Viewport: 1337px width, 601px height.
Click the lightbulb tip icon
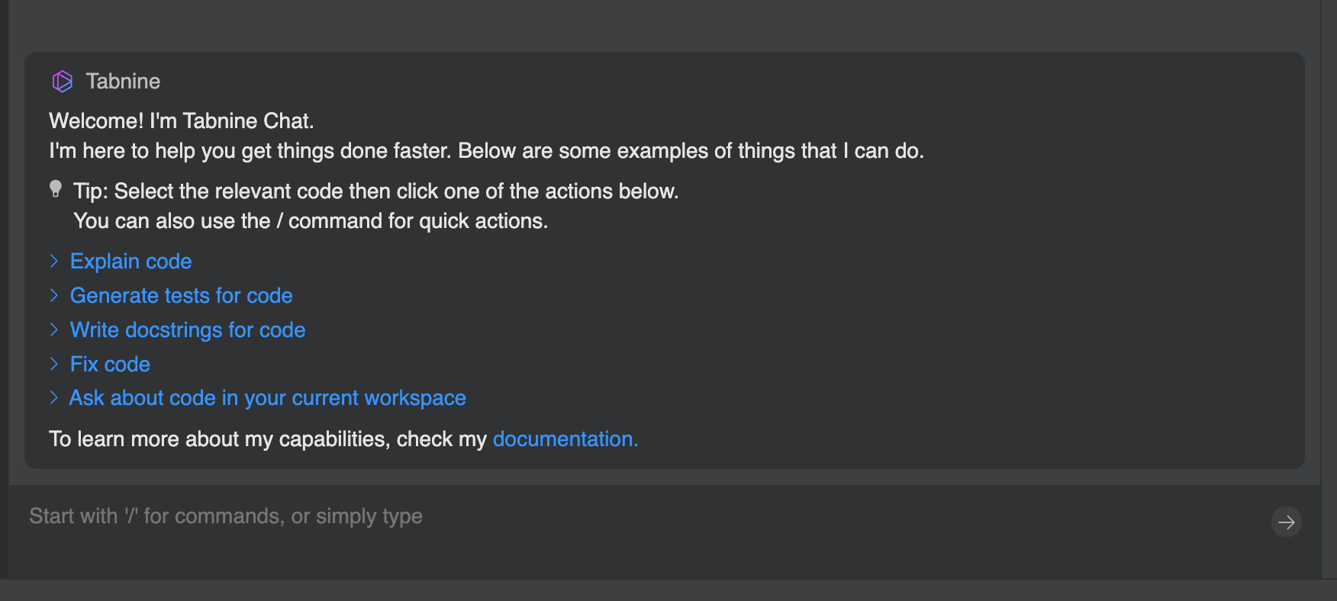(56, 189)
